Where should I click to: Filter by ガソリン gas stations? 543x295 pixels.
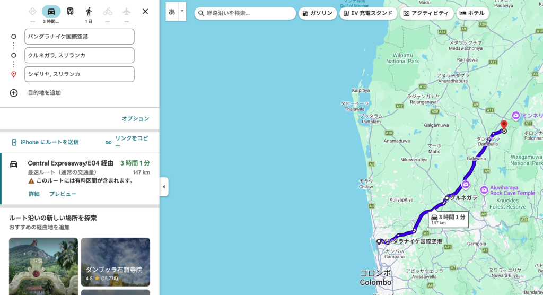(318, 13)
